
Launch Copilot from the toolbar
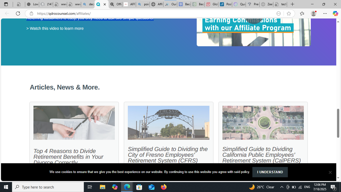point(335,13)
